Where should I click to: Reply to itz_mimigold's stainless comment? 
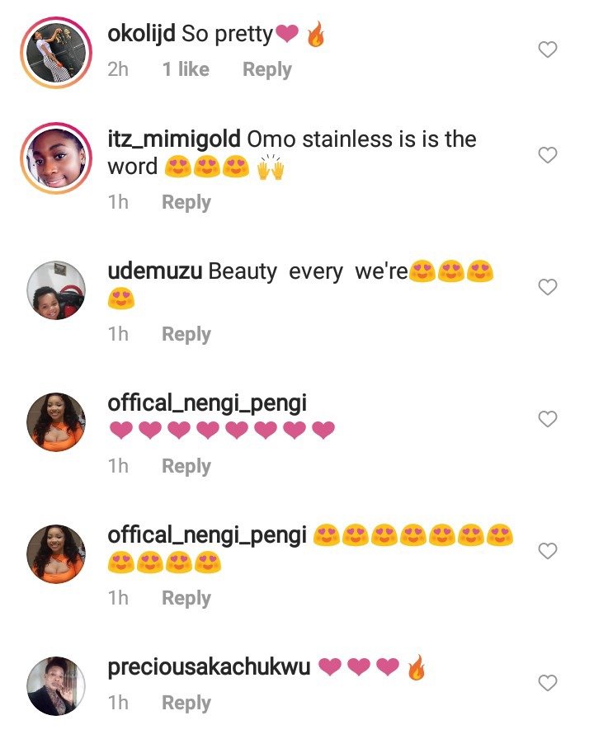186,202
